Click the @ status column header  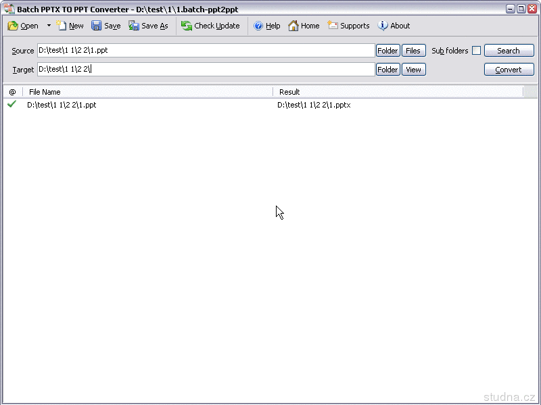click(x=12, y=92)
